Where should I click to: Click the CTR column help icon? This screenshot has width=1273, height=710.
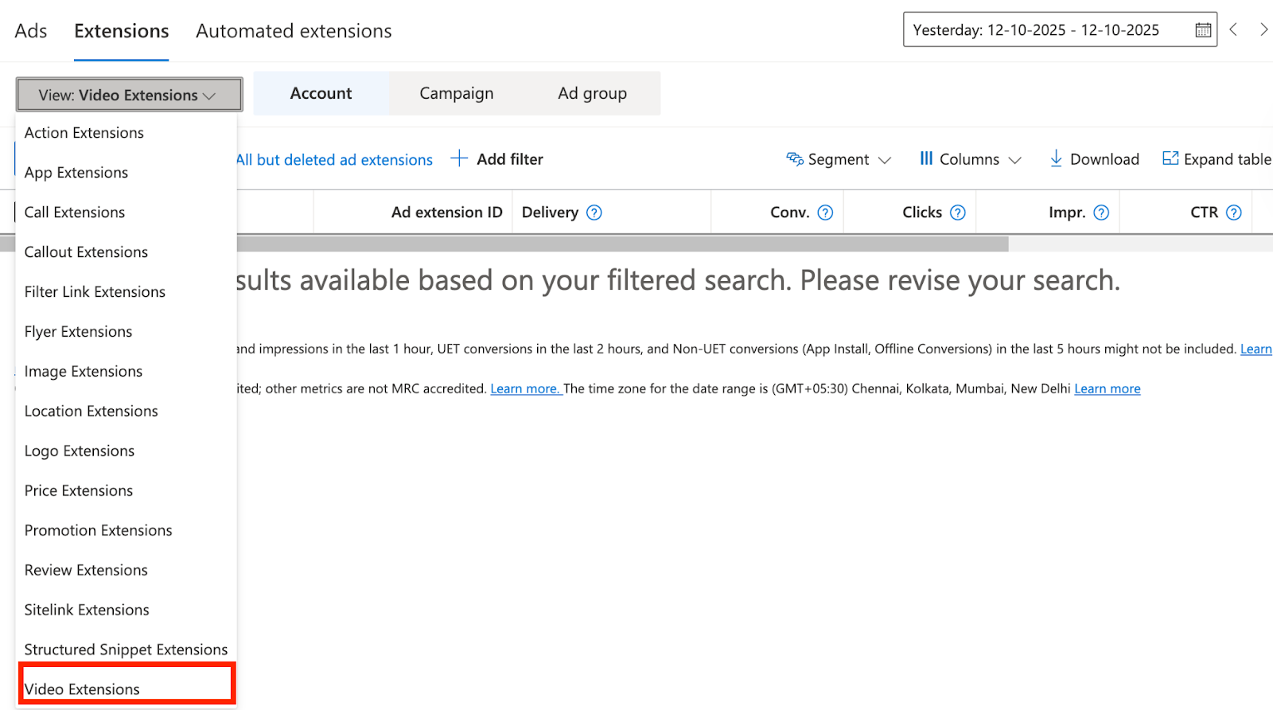point(1233,213)
